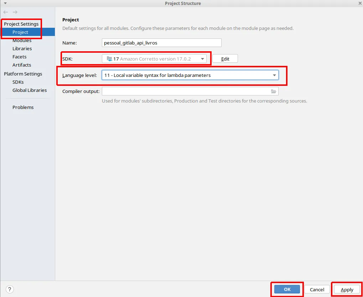Confirm with the OK button
Screen dimensions: 363x297
(287, 290)
